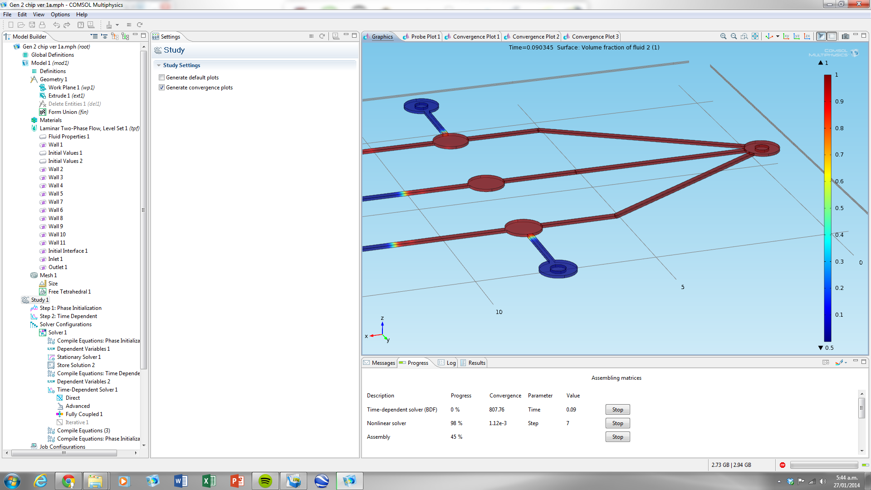The width and height of the screenshot is (871, 490).
Task: Switch to the Results tab
Action: (x=473, y=363)
